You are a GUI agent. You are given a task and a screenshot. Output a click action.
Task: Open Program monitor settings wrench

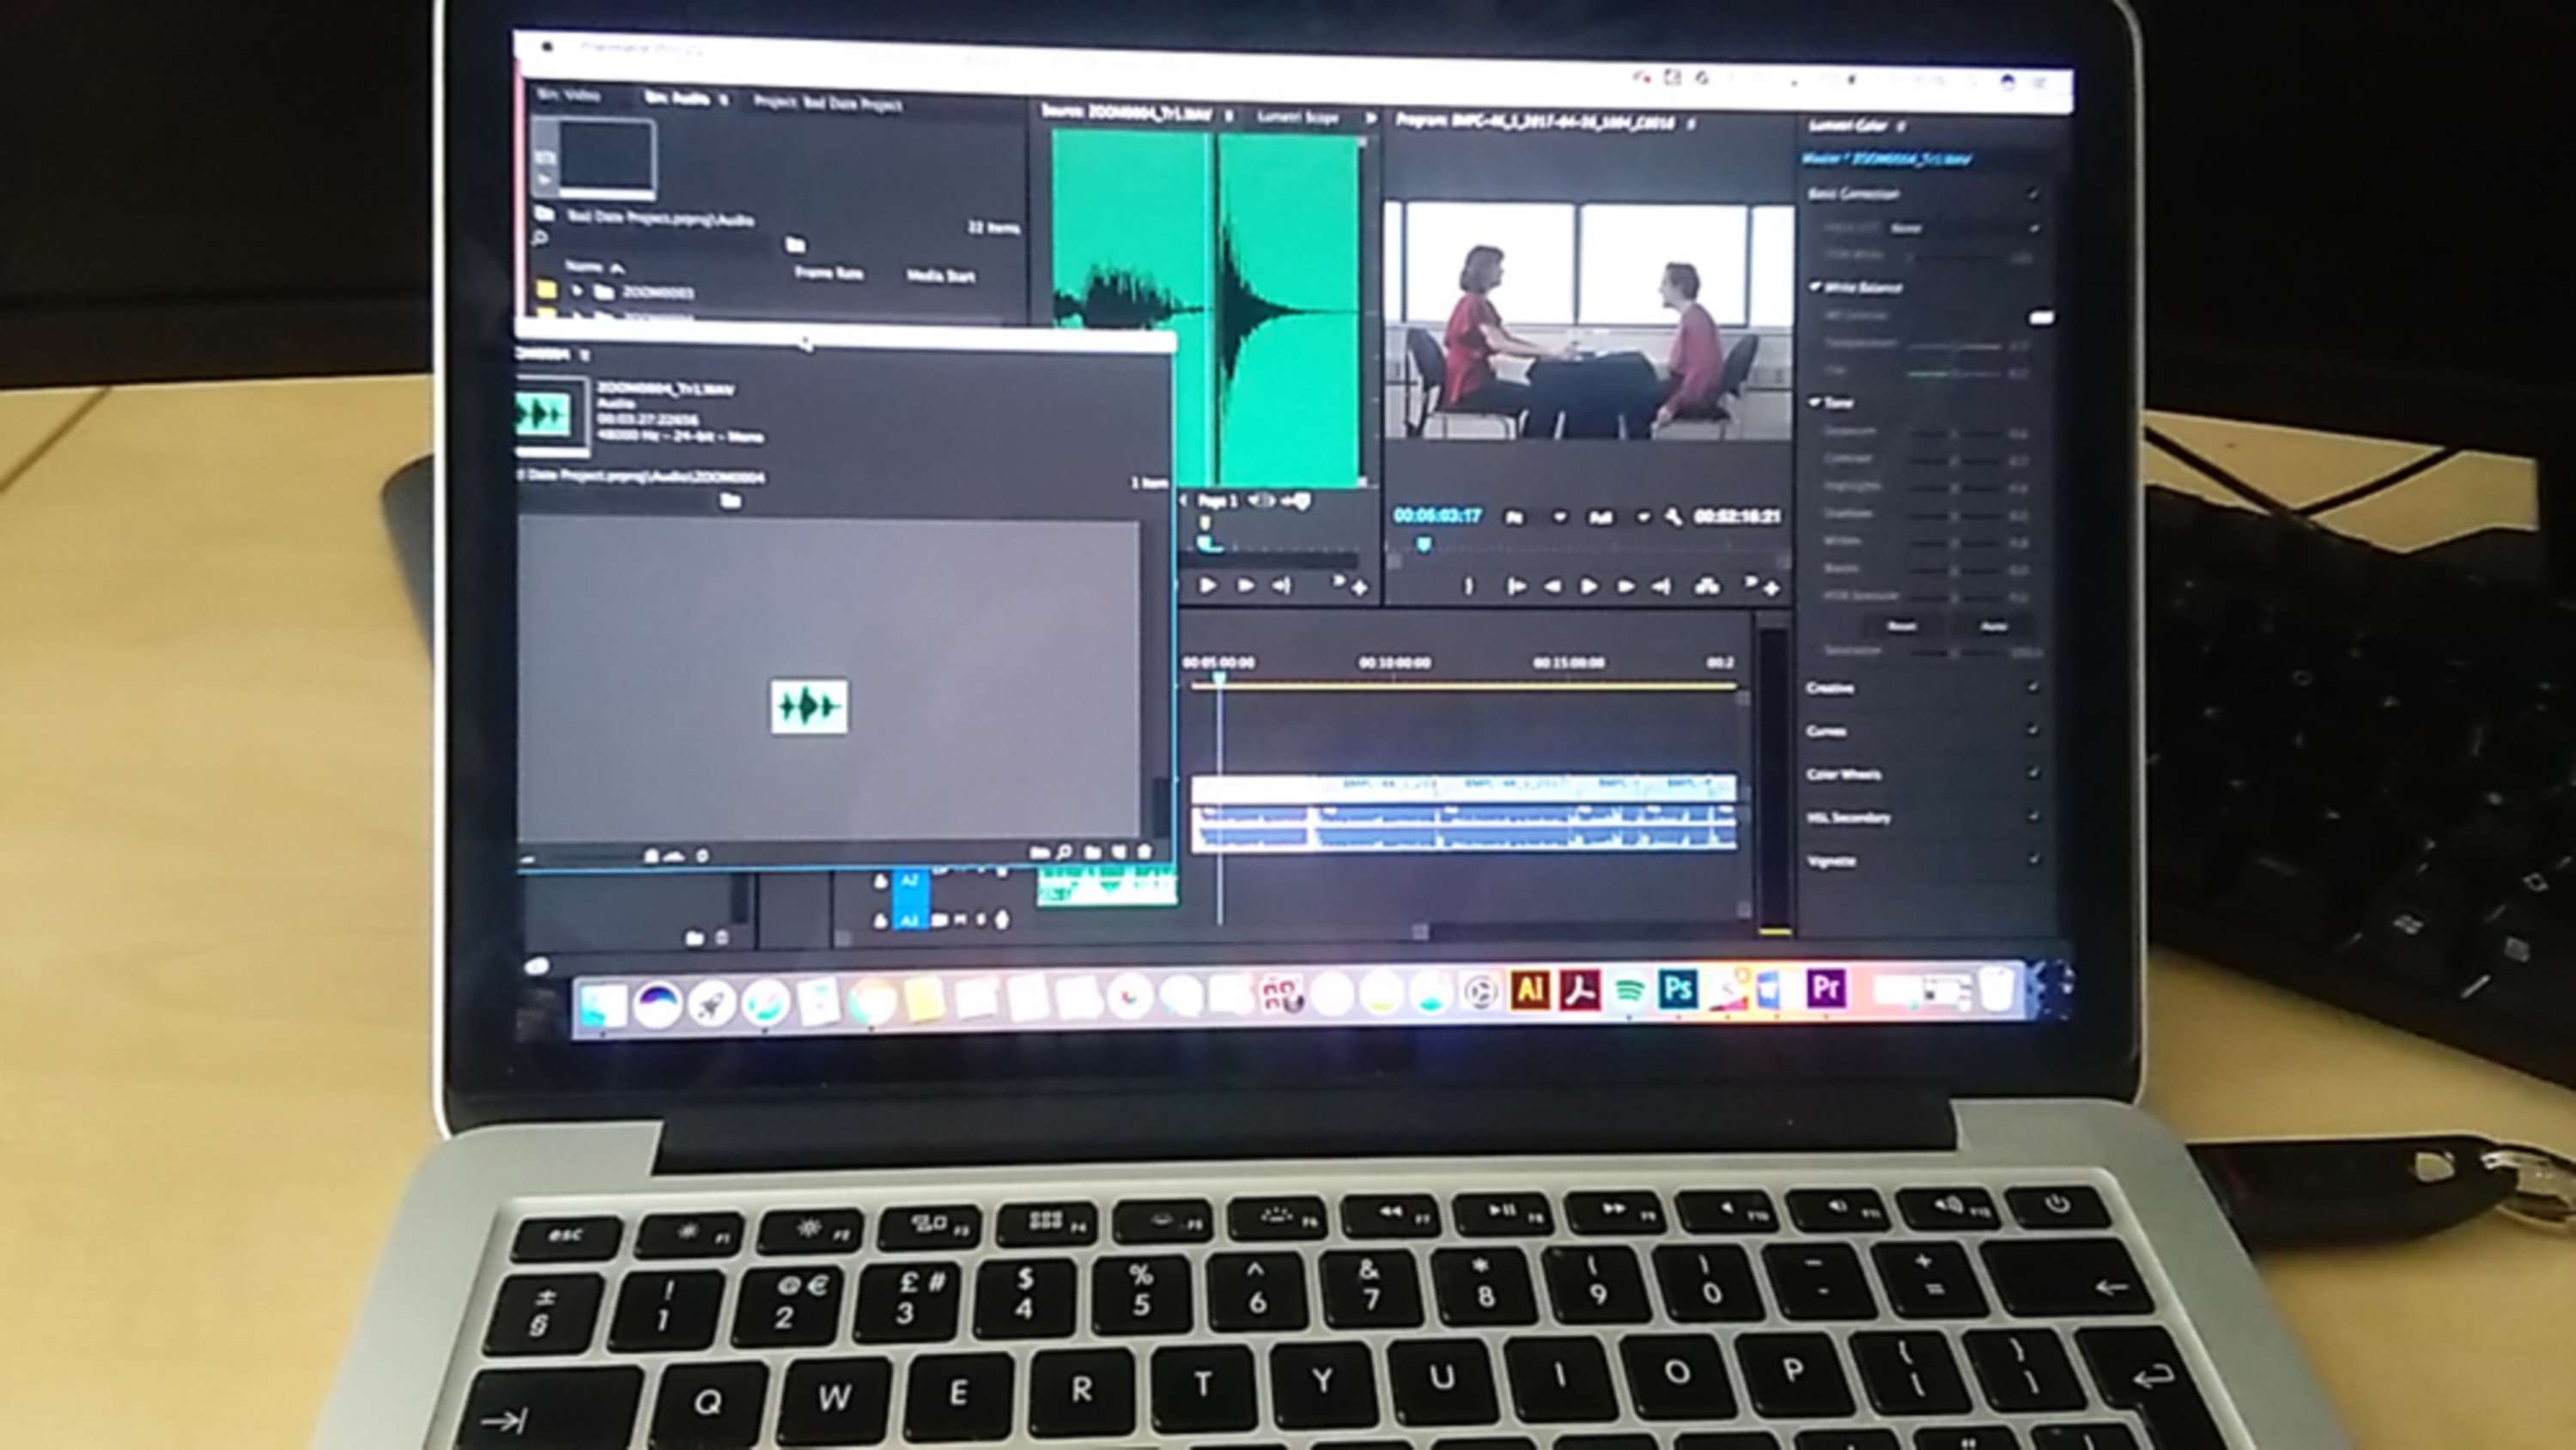point(1673,517)
